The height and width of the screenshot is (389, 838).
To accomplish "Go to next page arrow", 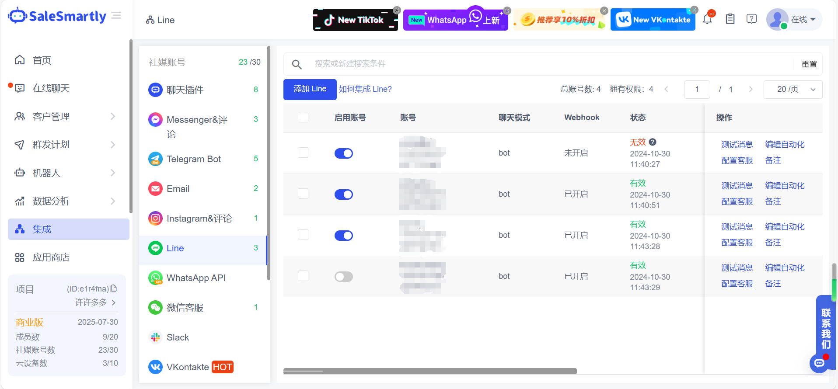I will click(751, 89).
